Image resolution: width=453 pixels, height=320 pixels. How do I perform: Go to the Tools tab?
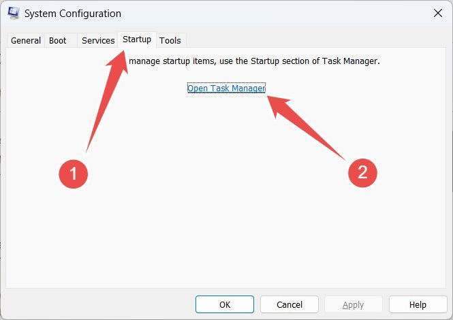170,40
